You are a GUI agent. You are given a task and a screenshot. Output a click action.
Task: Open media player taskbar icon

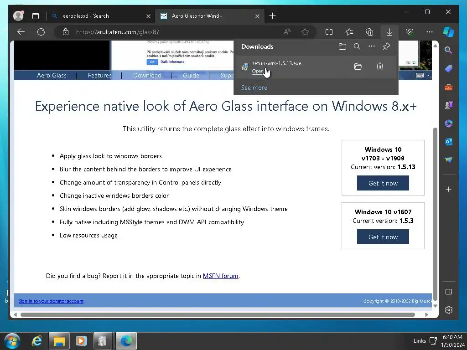point(81,341)
